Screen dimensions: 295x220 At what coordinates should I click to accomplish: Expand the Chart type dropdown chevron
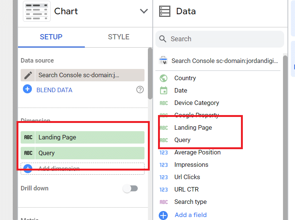(144, 11)
